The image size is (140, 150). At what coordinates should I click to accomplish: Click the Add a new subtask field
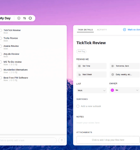pos(91,106)
